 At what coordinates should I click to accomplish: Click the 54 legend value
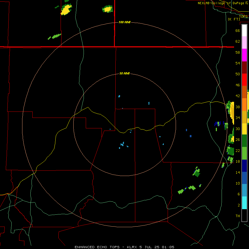tap(238, 63)
